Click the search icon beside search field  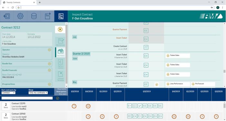click(57, 98)
